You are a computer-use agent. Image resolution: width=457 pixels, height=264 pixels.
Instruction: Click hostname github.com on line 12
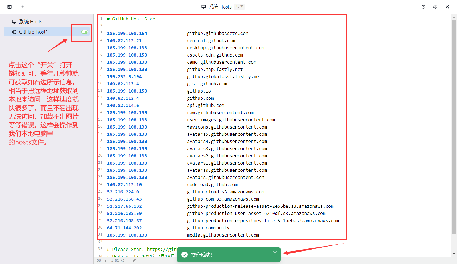[200, 98]
